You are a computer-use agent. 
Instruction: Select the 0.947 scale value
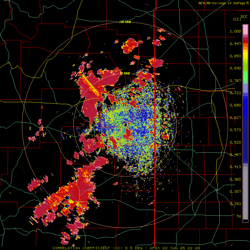pyautogui.click(x=235, y=44)
